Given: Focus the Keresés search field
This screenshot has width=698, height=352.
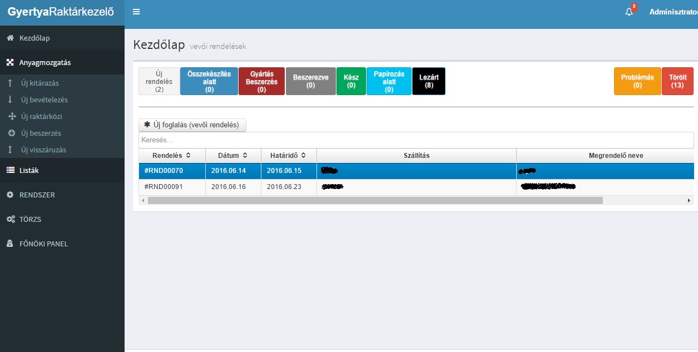Looking at the screenshot, I should coord(416,140).
